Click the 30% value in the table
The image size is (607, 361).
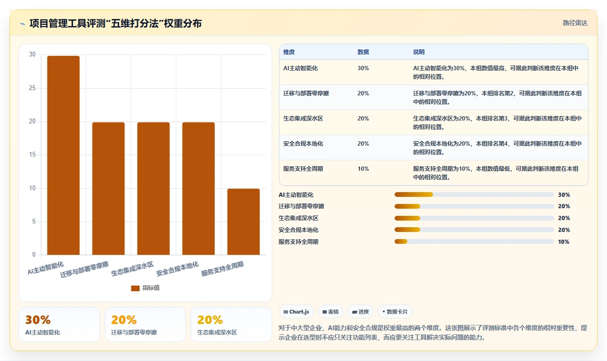(x=363, y=68)
